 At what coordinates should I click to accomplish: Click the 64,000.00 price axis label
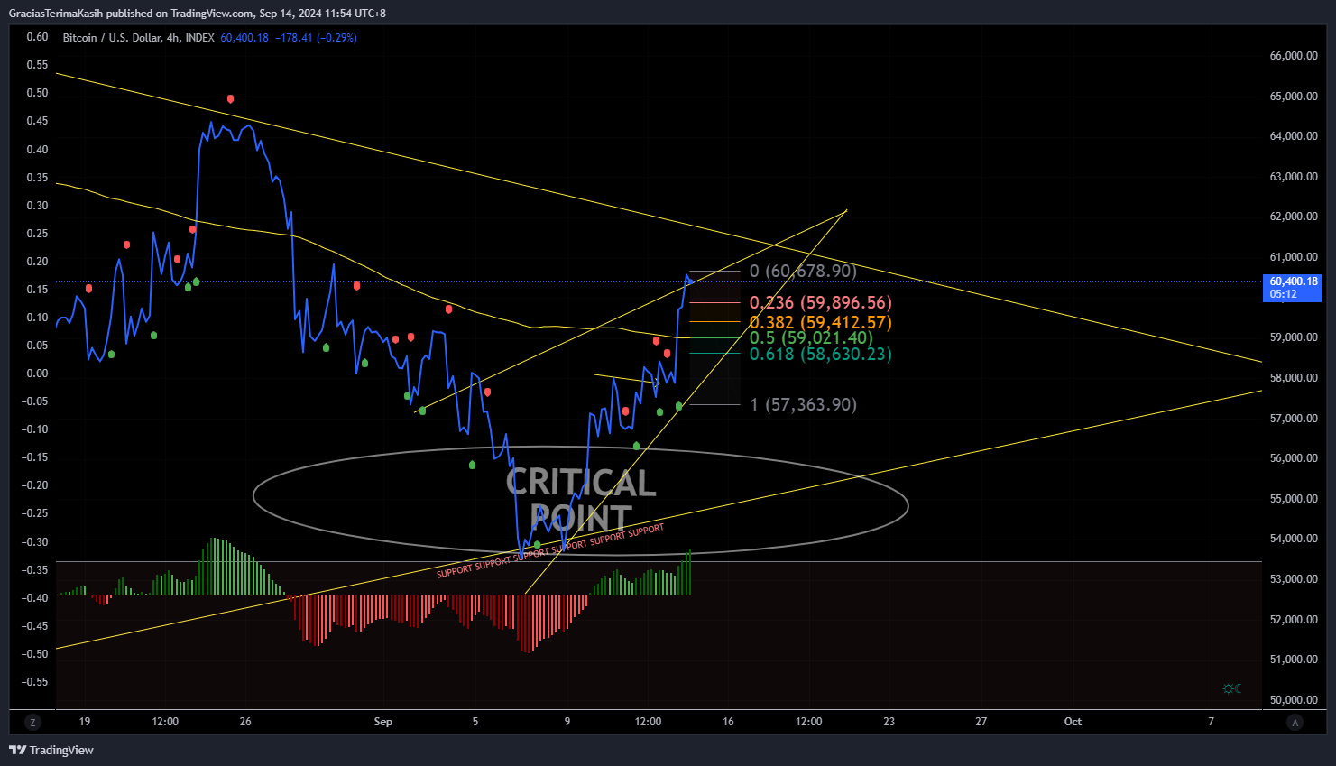(1294, 136)
